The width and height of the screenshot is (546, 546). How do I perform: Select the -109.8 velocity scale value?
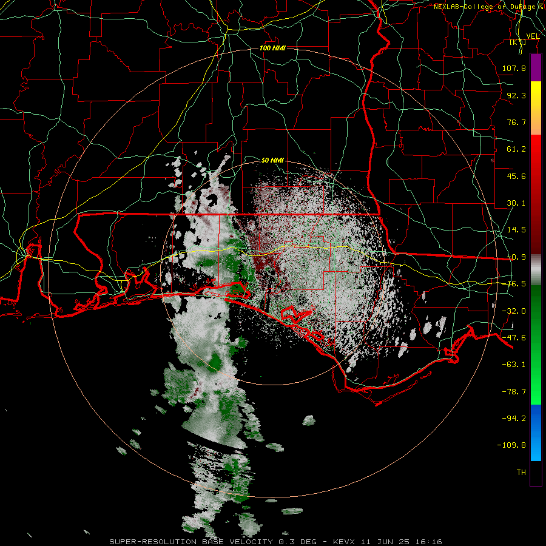click(511, 445)
